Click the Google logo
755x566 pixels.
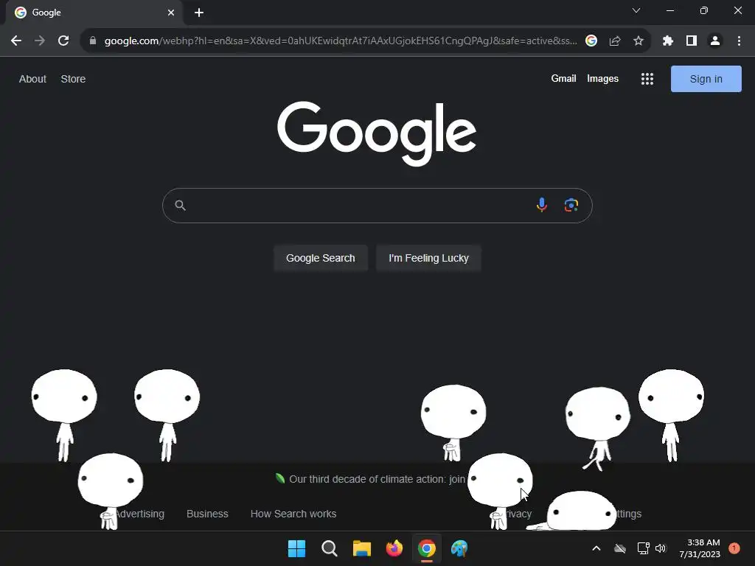pos(377,133)
